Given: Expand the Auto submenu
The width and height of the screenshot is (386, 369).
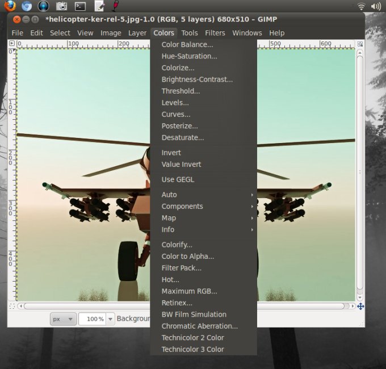Looking at the screenshot, I should pos(169,195).
